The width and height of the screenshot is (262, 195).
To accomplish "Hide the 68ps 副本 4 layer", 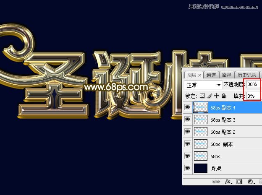I will pos(188,107).
